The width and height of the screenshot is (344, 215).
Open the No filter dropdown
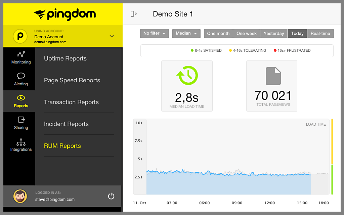click(155, 34)
